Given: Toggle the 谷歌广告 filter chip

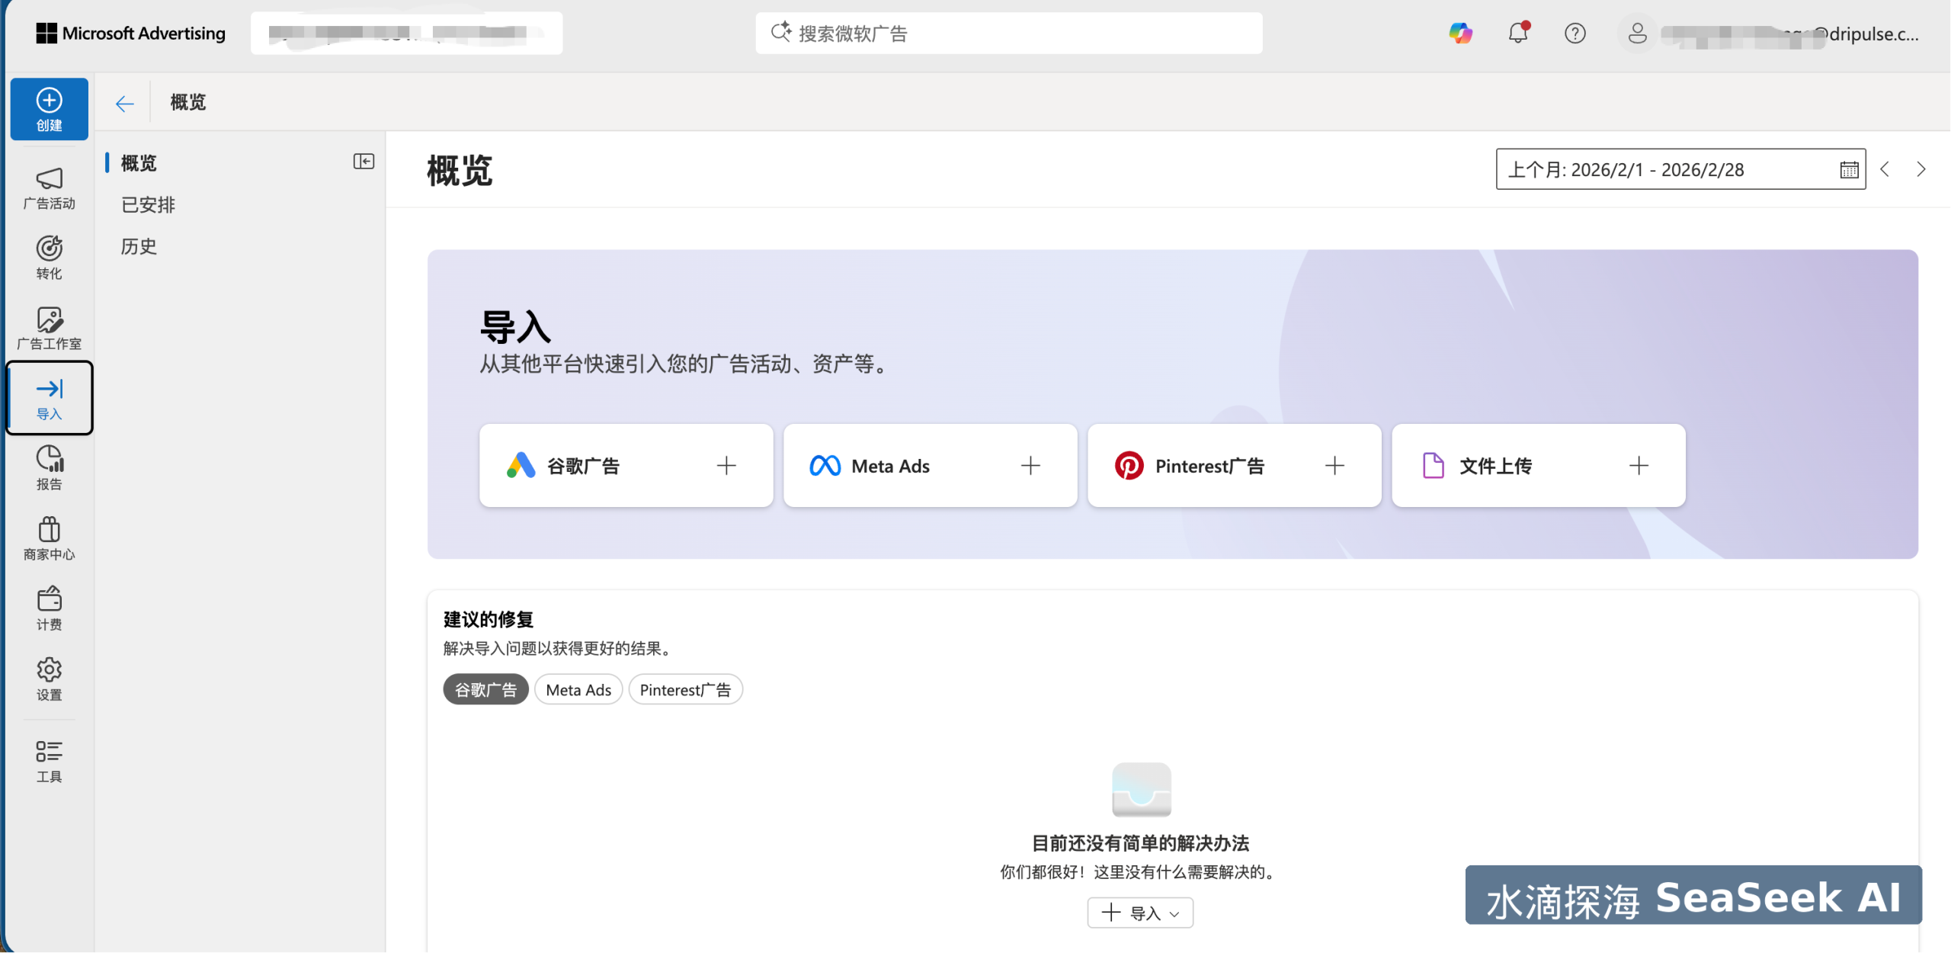Looking at the screenshot, I should pyautogui.click(x=485, y=688).
